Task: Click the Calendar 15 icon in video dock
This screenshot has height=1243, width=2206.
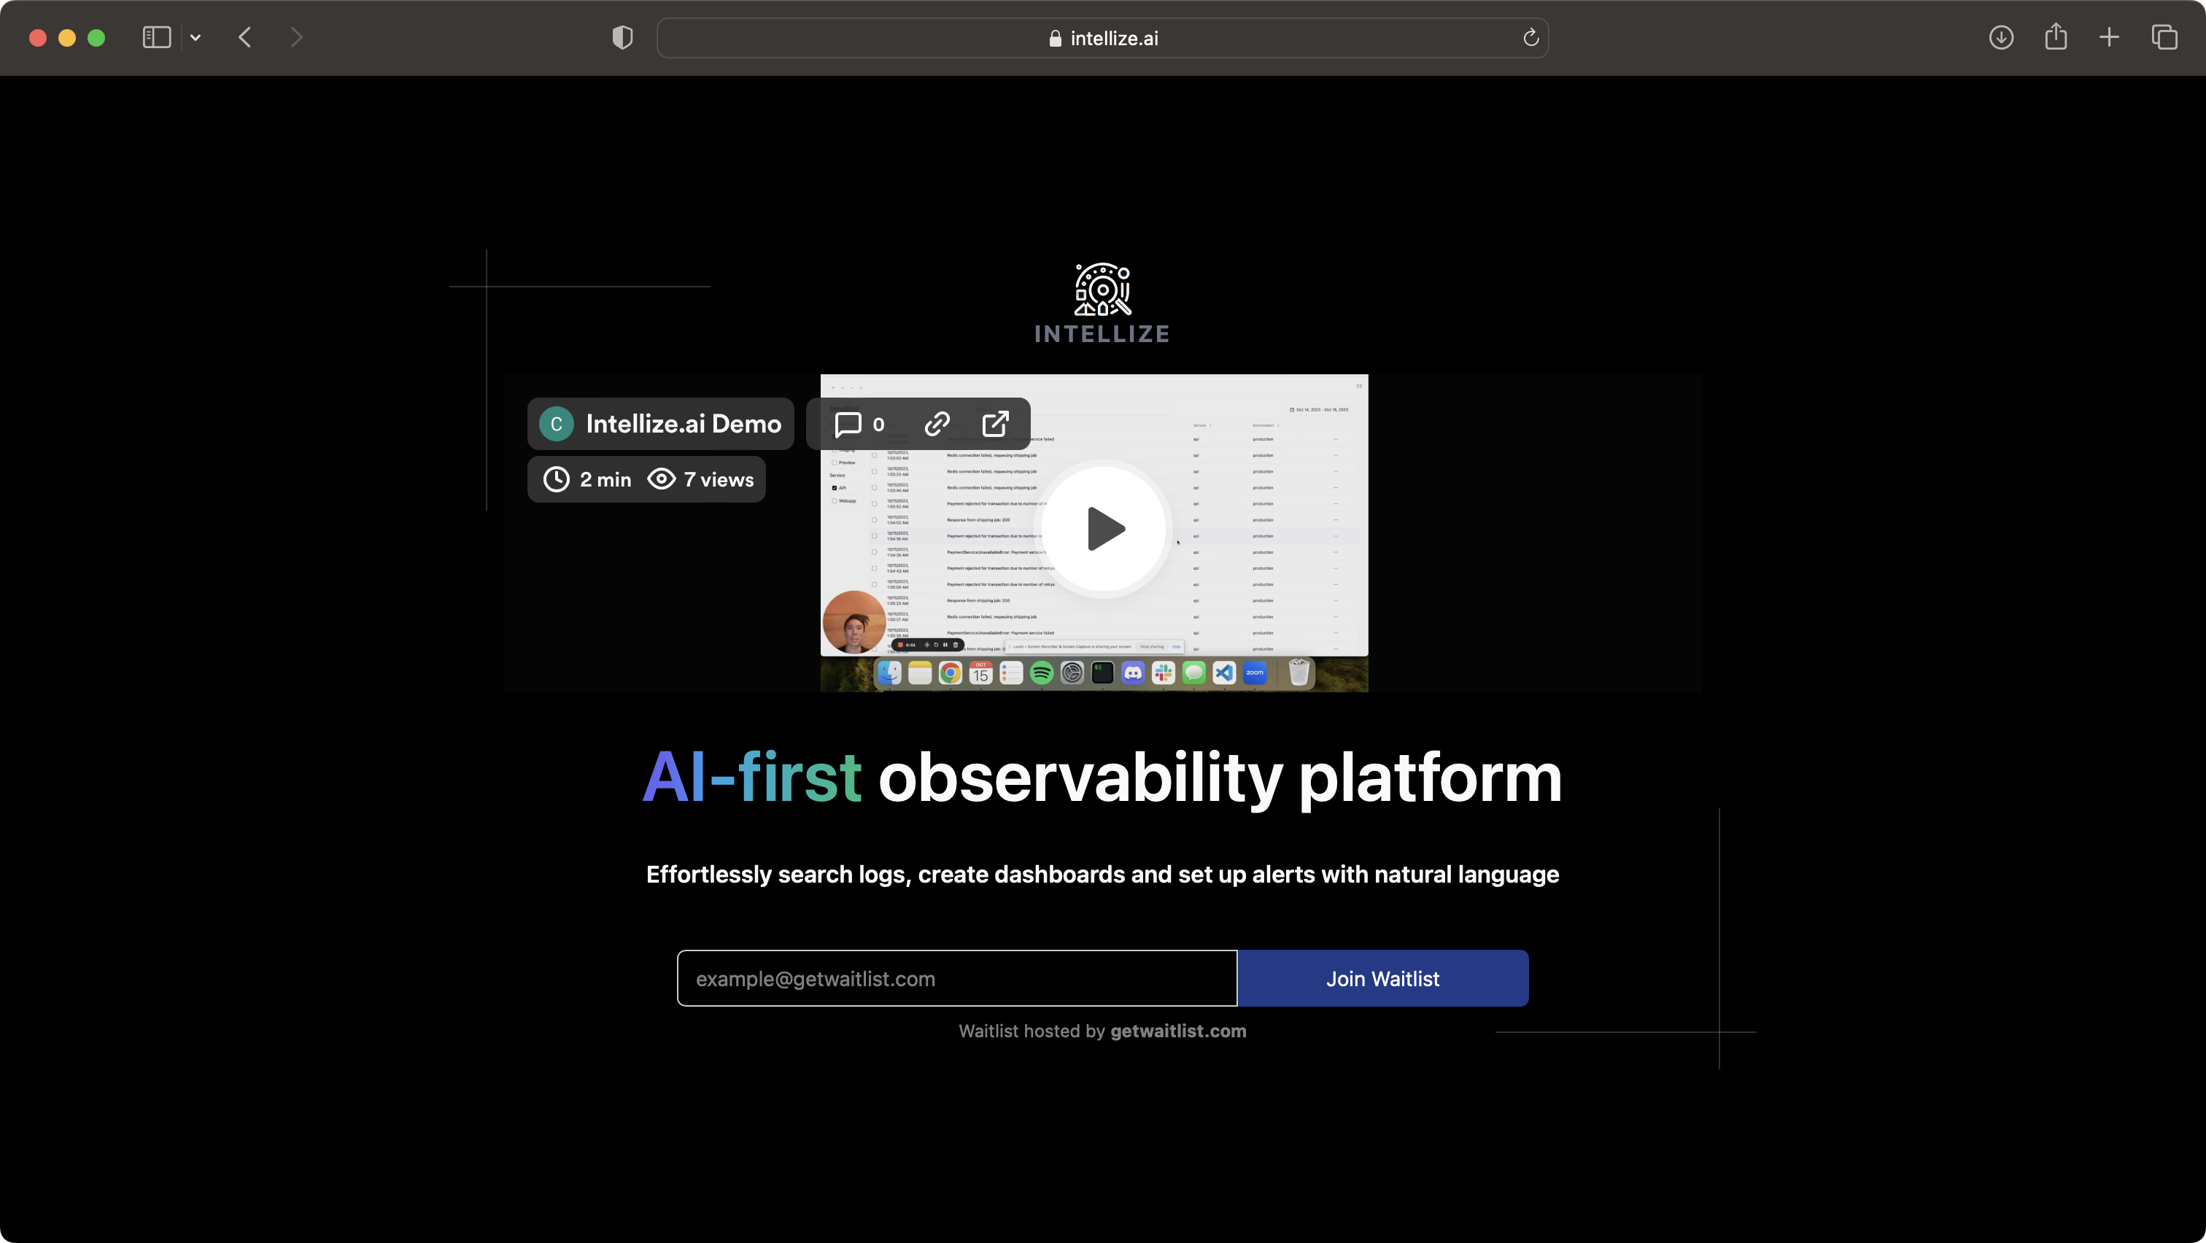Action: click(980, 674)
